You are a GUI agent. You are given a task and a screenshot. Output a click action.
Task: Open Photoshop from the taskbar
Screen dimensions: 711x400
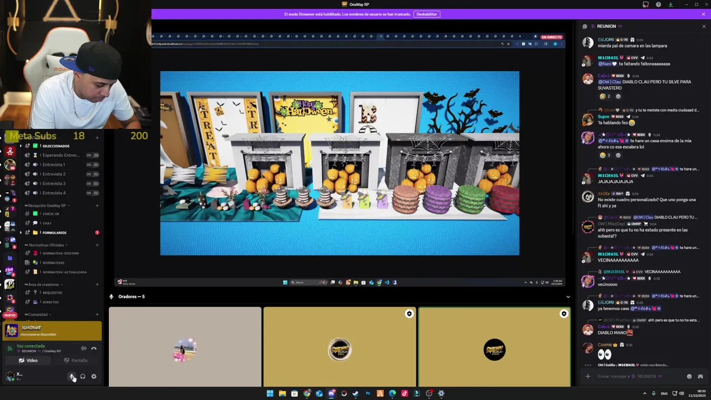[368, 393]
